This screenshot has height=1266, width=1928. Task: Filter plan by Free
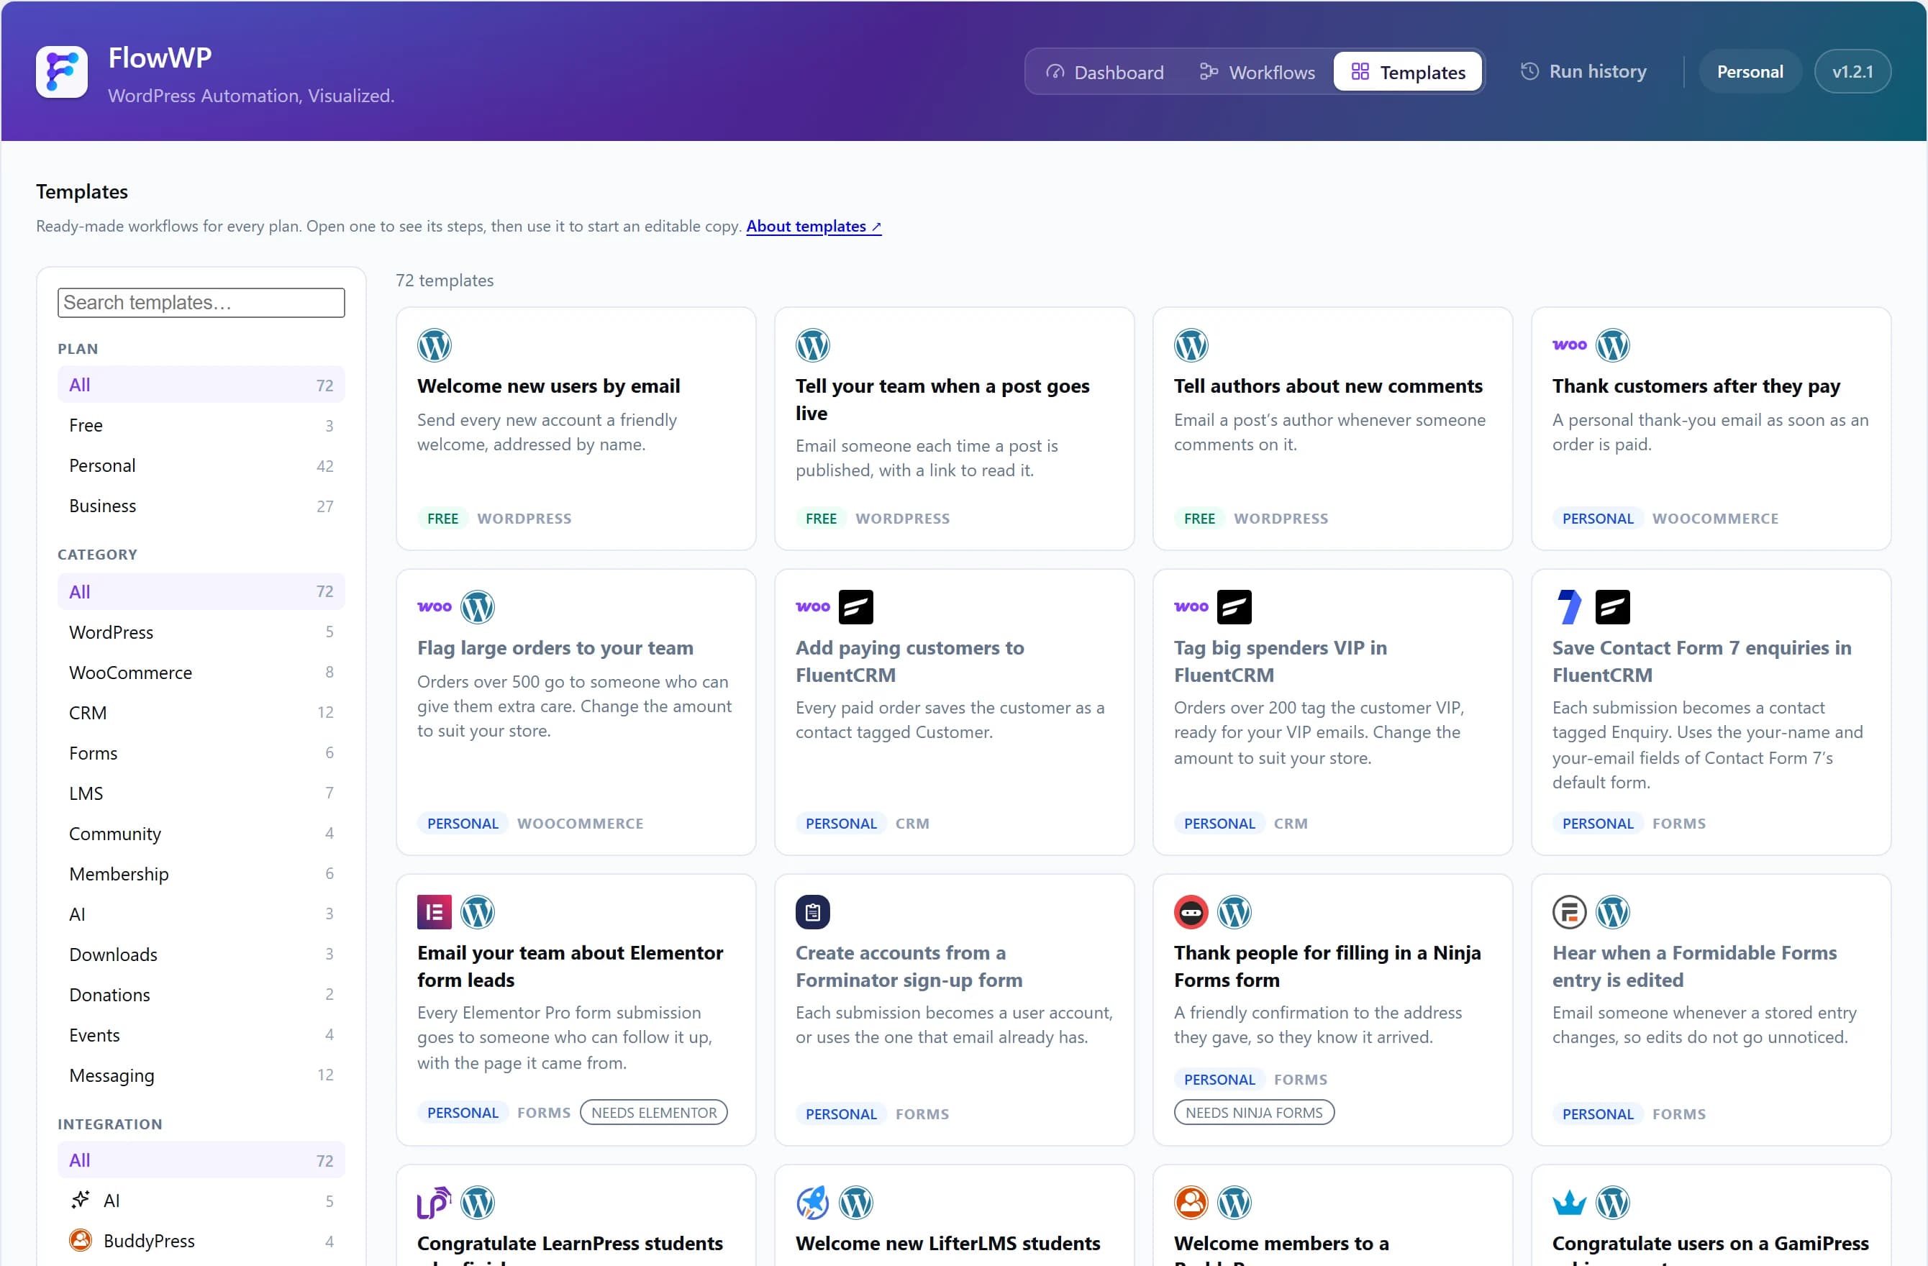(x=201, y=425)
